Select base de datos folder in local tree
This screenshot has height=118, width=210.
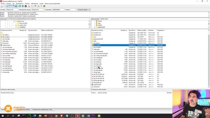[x=23, y=23]
